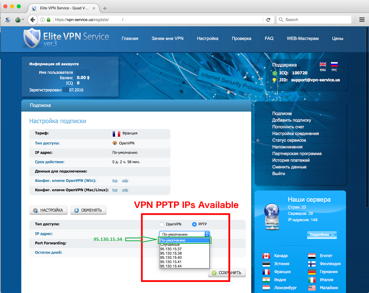Open the Главная menu item
The height and width of the screenshot is (293, 369).
pos(130,38)
